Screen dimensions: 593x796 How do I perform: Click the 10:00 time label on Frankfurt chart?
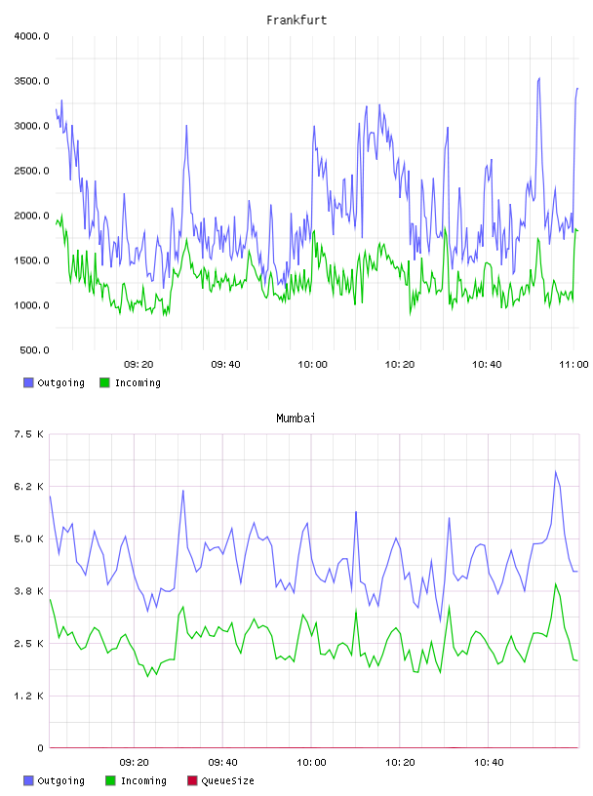coord(313,365)
